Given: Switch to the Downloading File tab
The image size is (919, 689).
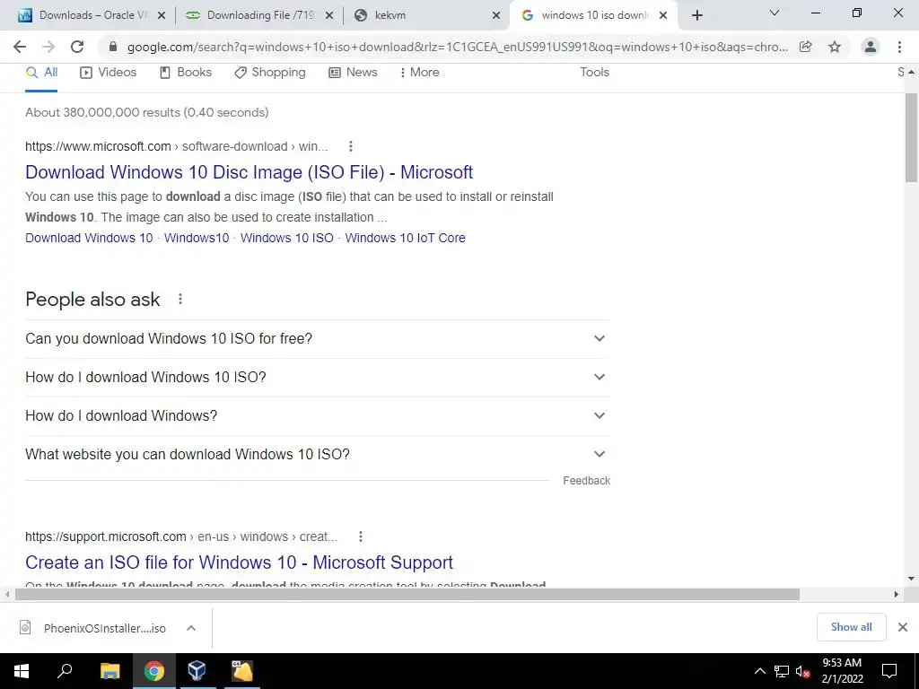Looking at the screenshot, I should click(x=258, y=15).
